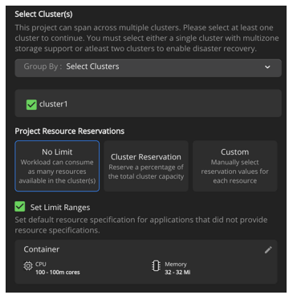
Task: Click the Set Limit Ranges label
Action: (x=60, y=208)
